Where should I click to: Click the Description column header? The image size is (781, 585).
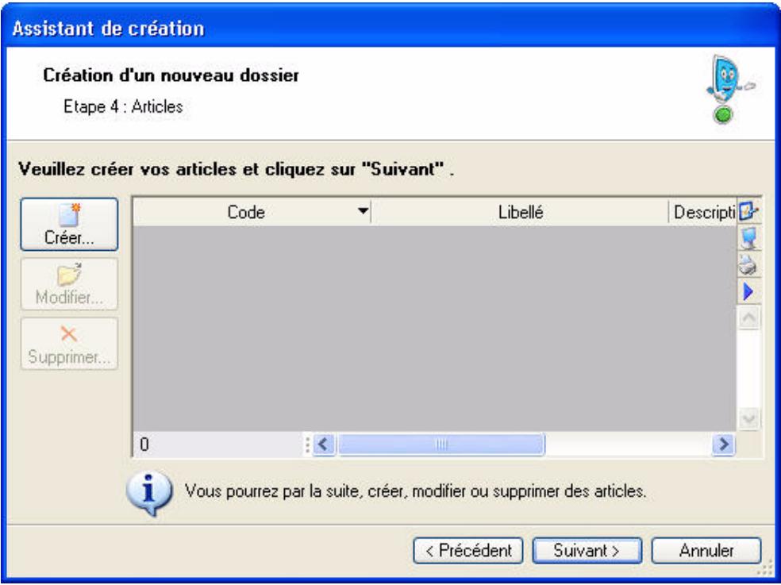[702, 212]
